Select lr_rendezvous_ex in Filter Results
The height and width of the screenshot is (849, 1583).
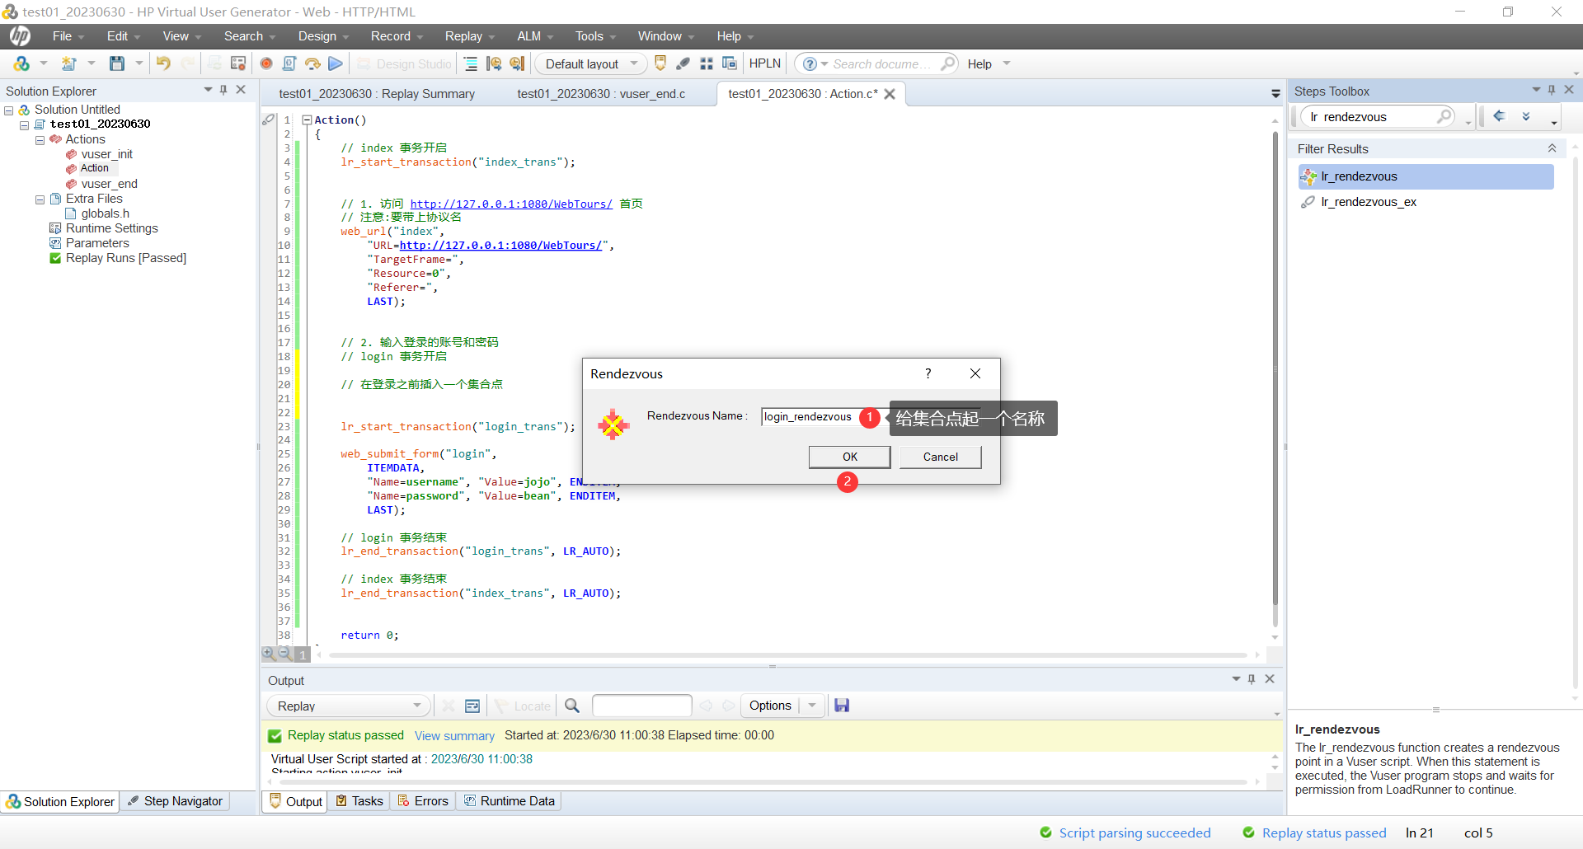click(1368, 202)
